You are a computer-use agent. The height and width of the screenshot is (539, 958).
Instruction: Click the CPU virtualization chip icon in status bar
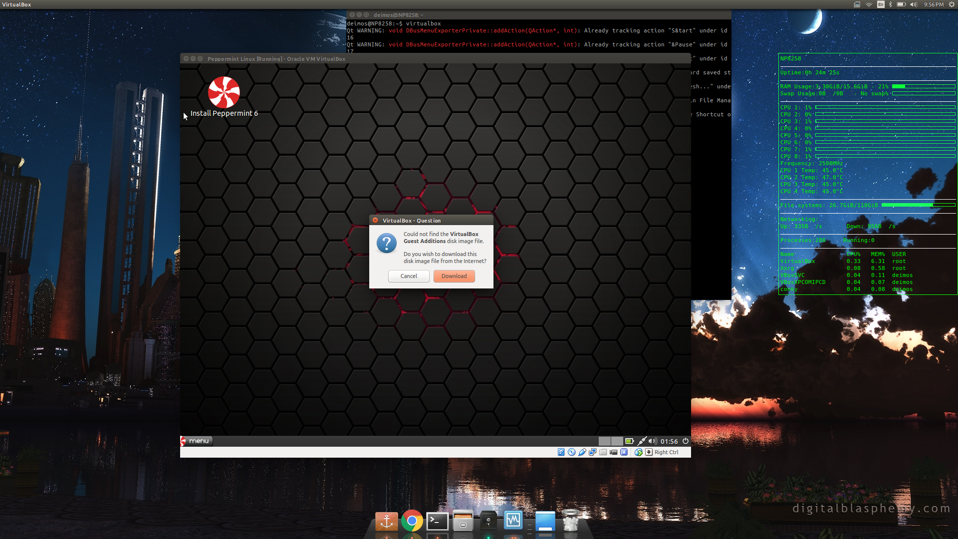point(624,452)
